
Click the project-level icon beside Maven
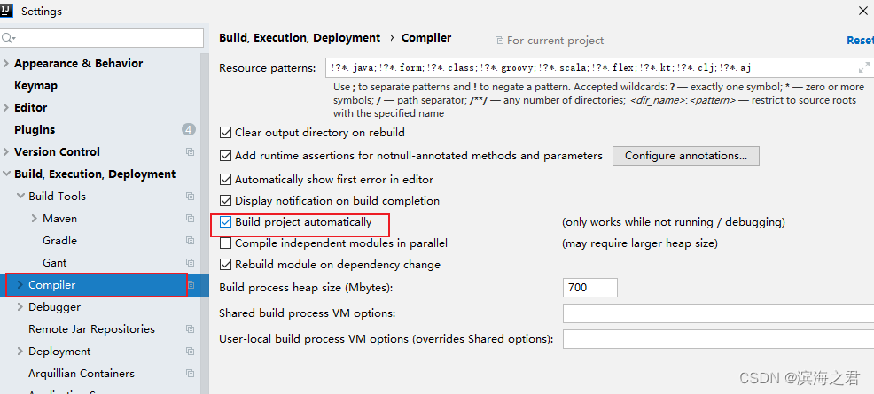click(190, 218)
